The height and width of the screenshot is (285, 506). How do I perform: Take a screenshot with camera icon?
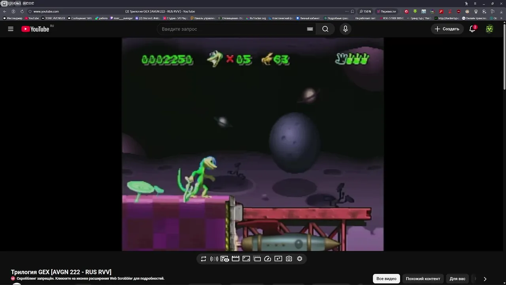(x=289, y=259)
